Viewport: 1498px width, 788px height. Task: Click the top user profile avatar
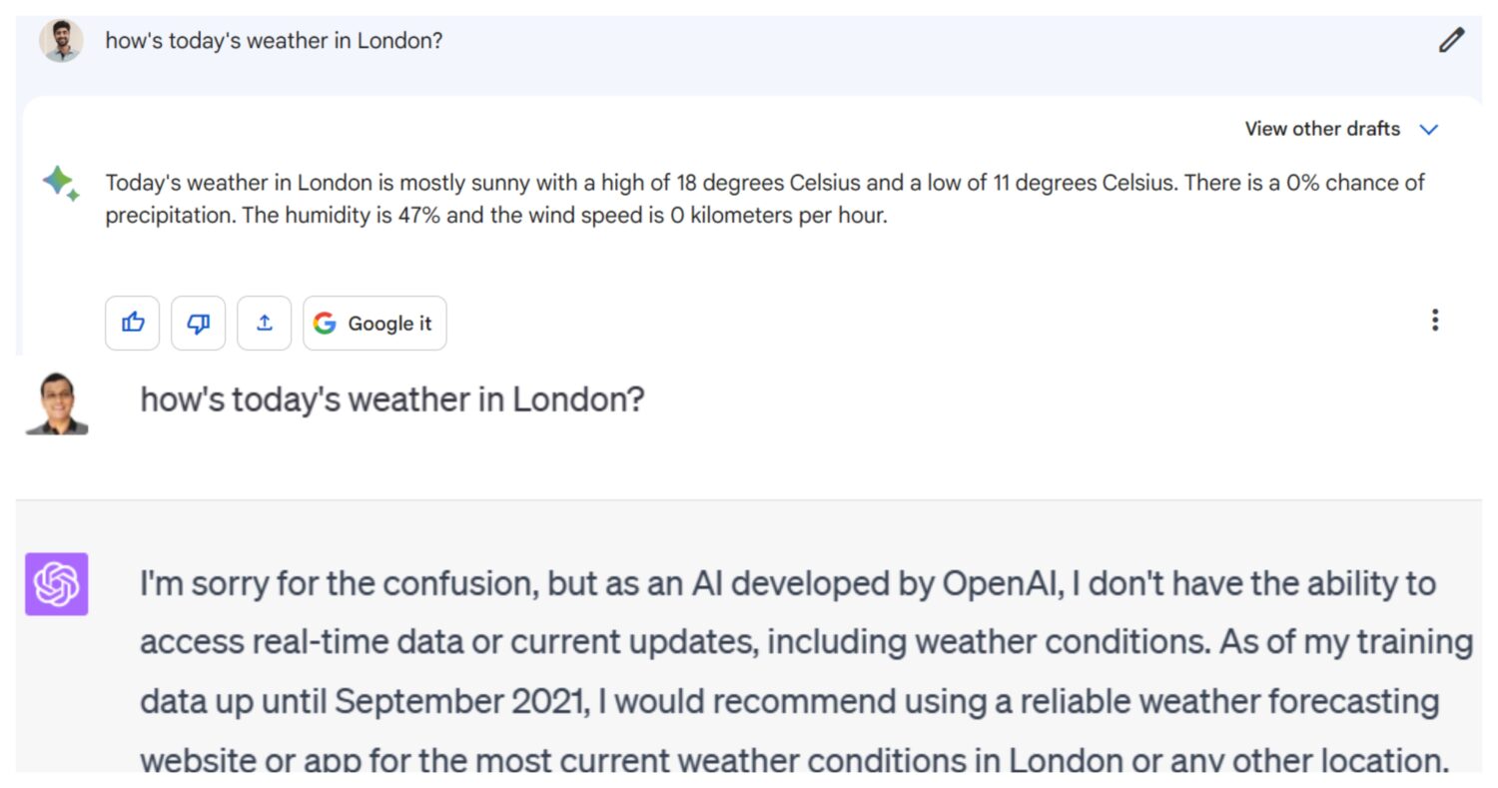tap(61, 41)
